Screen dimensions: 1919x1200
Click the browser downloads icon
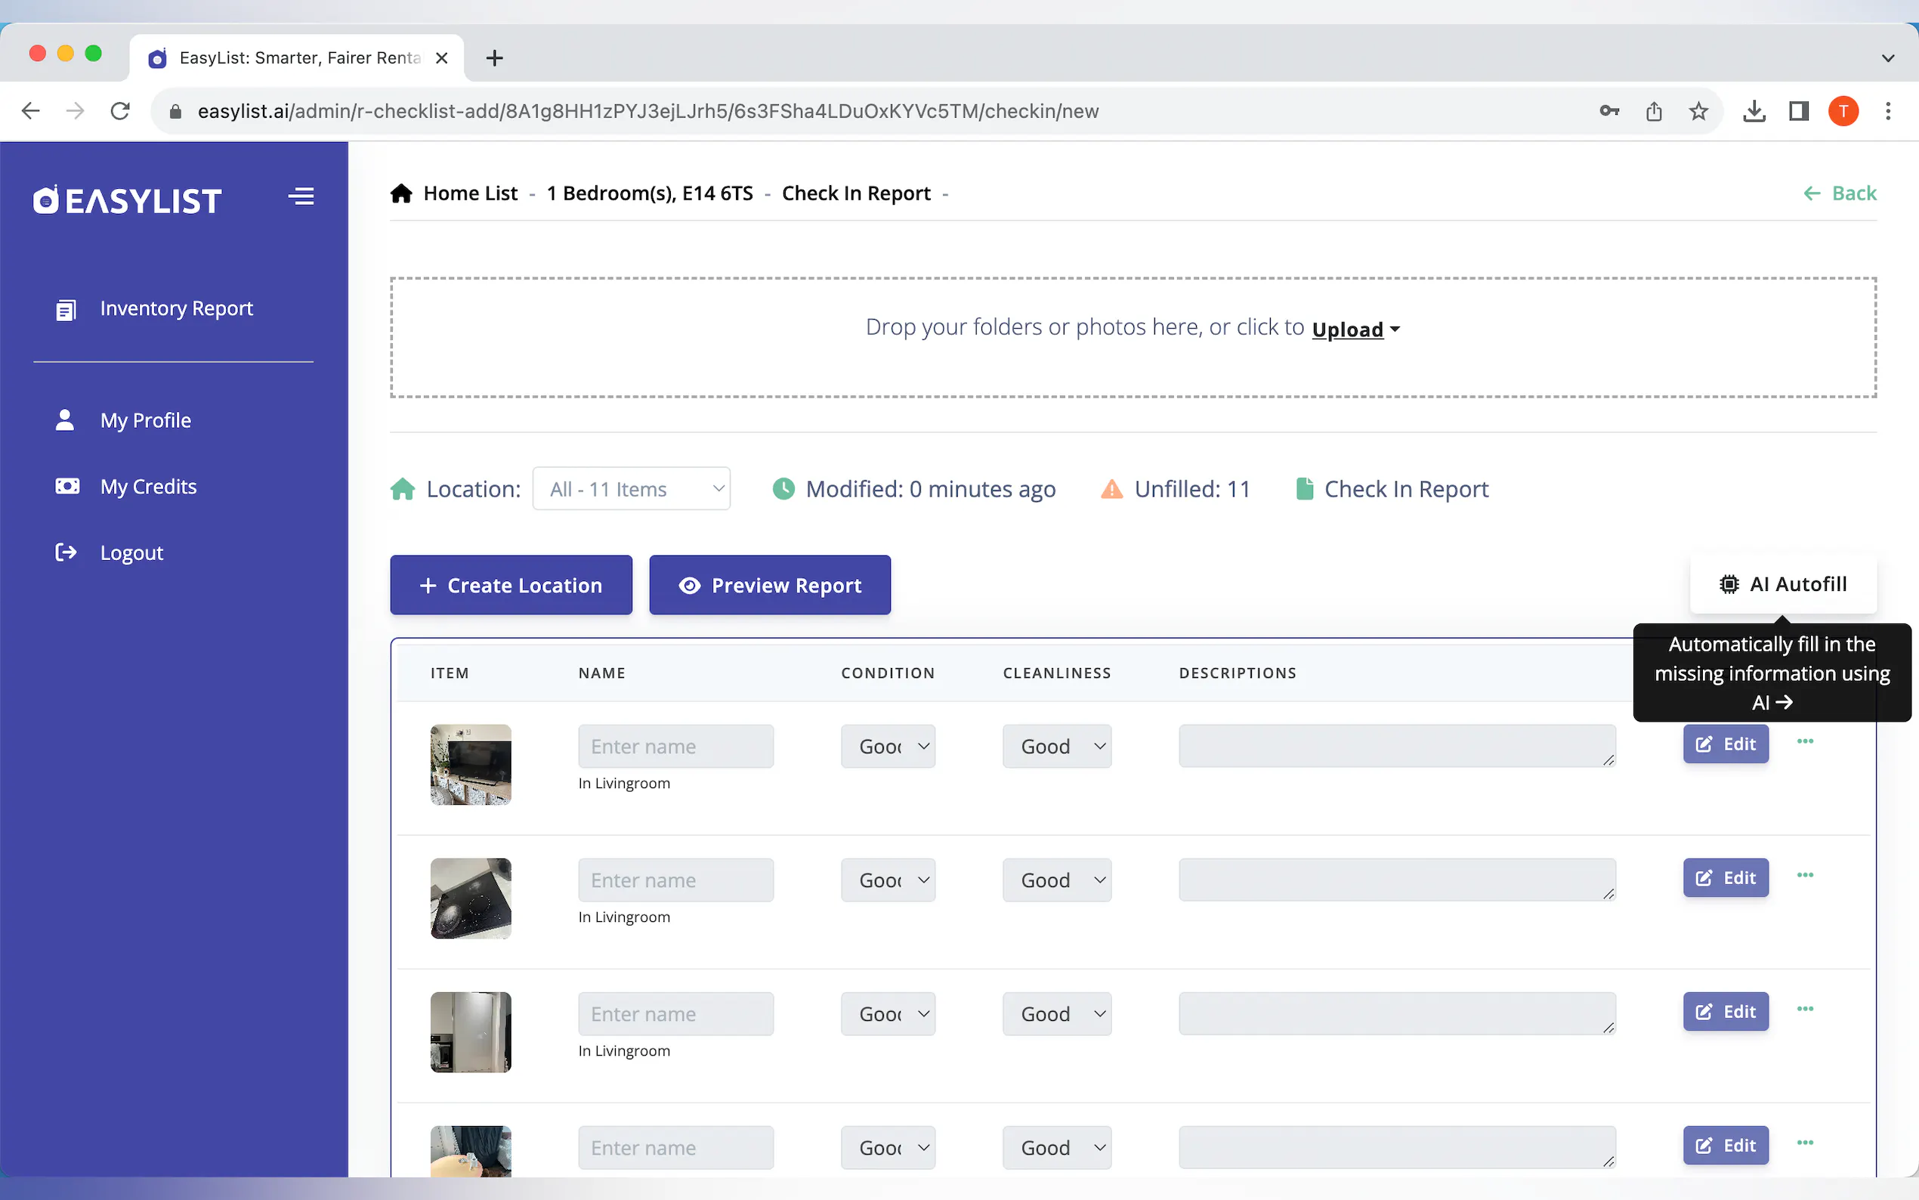pyautogui.click(x=1754, y=111)
